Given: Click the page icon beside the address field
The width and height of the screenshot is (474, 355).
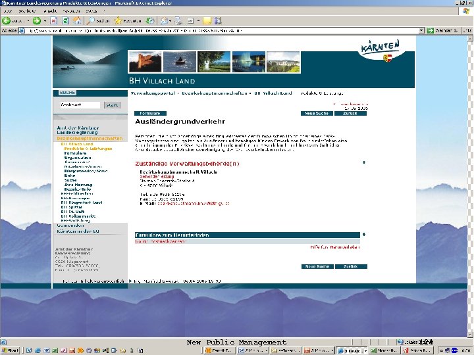Looking at the screenshot, I should (x=22, y=30).
